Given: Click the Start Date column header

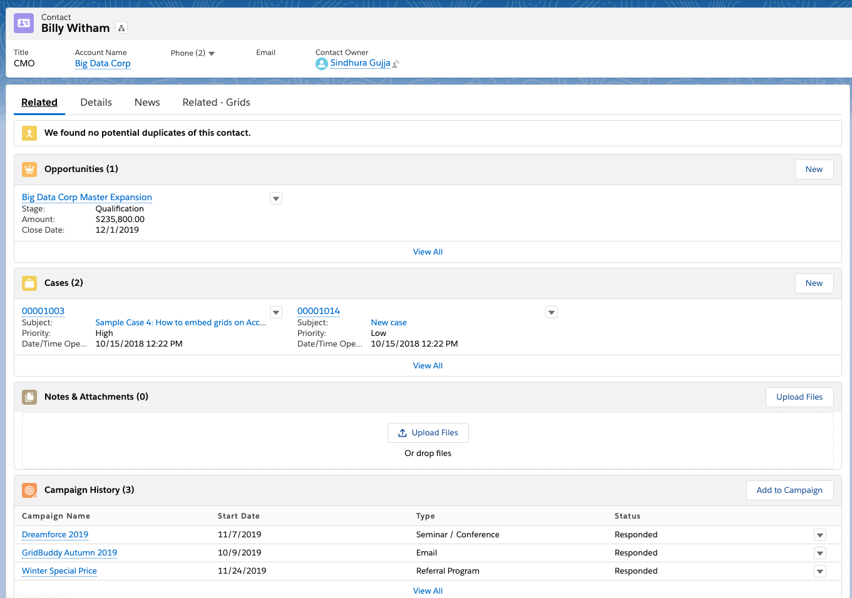Looking at the screenshot, I should point(239,516).
